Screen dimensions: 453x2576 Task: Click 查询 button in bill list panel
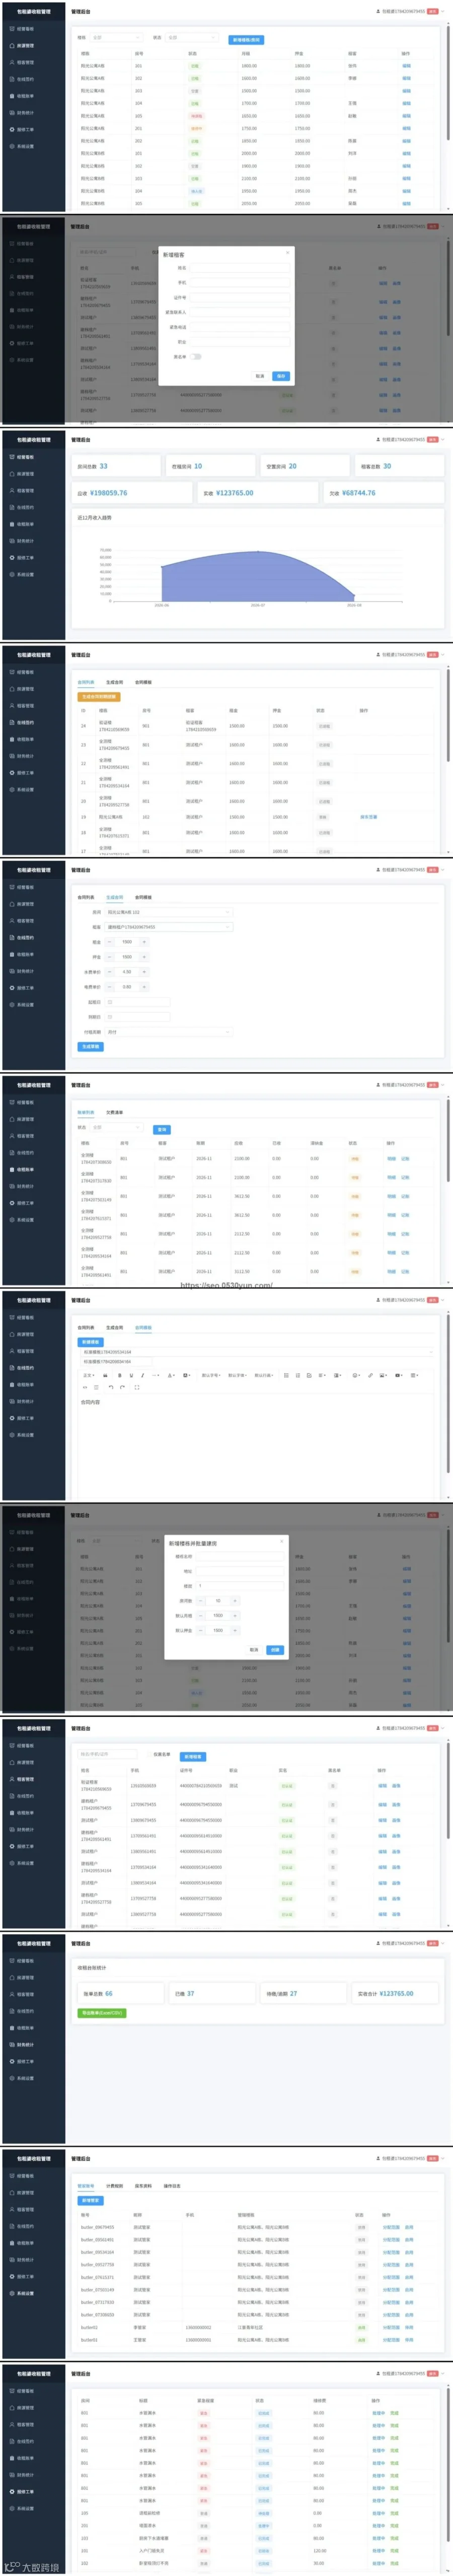pos(162,1130)
